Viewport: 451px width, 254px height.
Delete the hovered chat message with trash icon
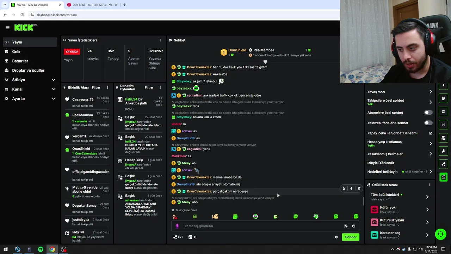359,188
